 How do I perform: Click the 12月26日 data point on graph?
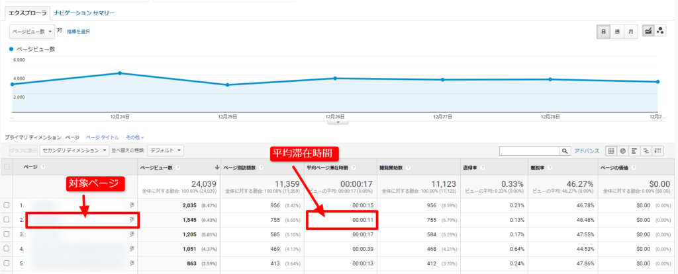point(335,78)
